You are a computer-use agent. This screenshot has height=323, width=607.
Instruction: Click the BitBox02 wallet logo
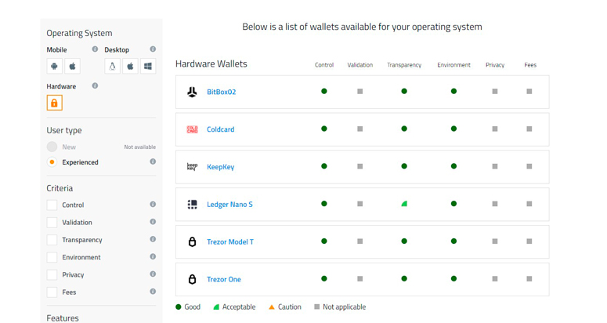[192, 92]
